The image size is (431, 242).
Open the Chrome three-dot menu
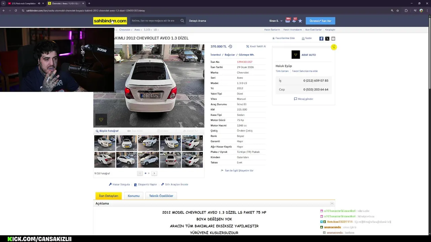click(427, 10)
